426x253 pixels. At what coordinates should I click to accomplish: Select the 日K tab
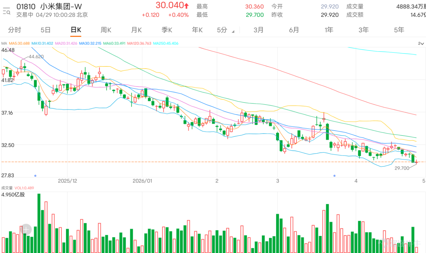coord(76,30)
